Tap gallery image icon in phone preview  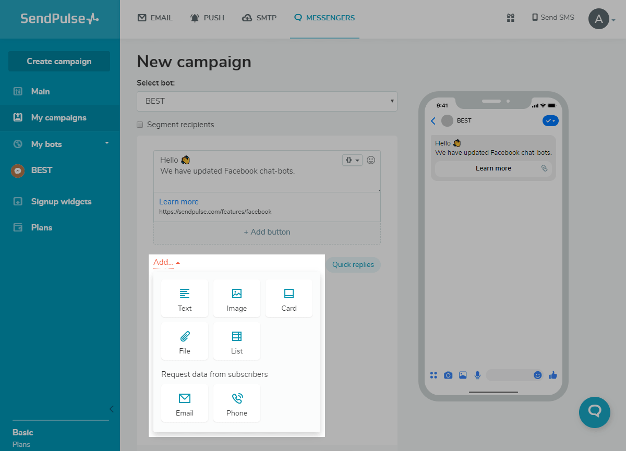[x=463, y=375]
